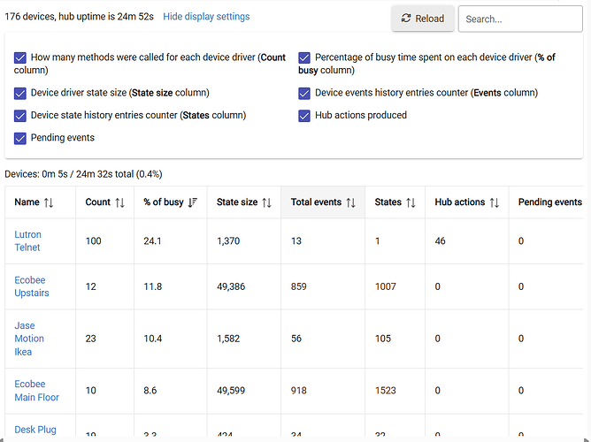Click Jase Motion Ikea state size 1,582
The width and height of the screenshot is (591, 442).
click(x=228, y=339)
